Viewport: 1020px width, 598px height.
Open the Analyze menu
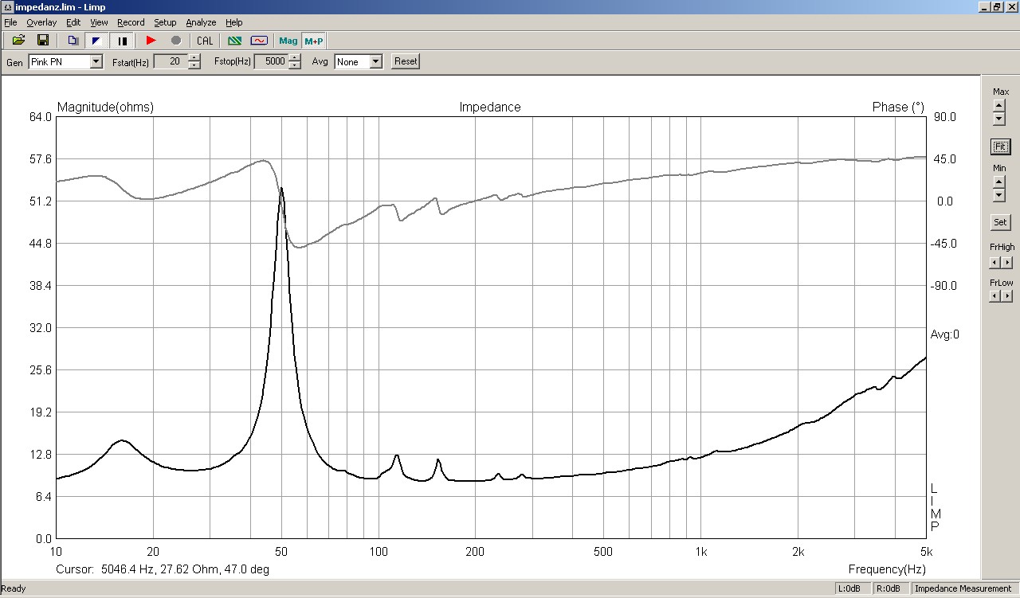coord(201,22)
